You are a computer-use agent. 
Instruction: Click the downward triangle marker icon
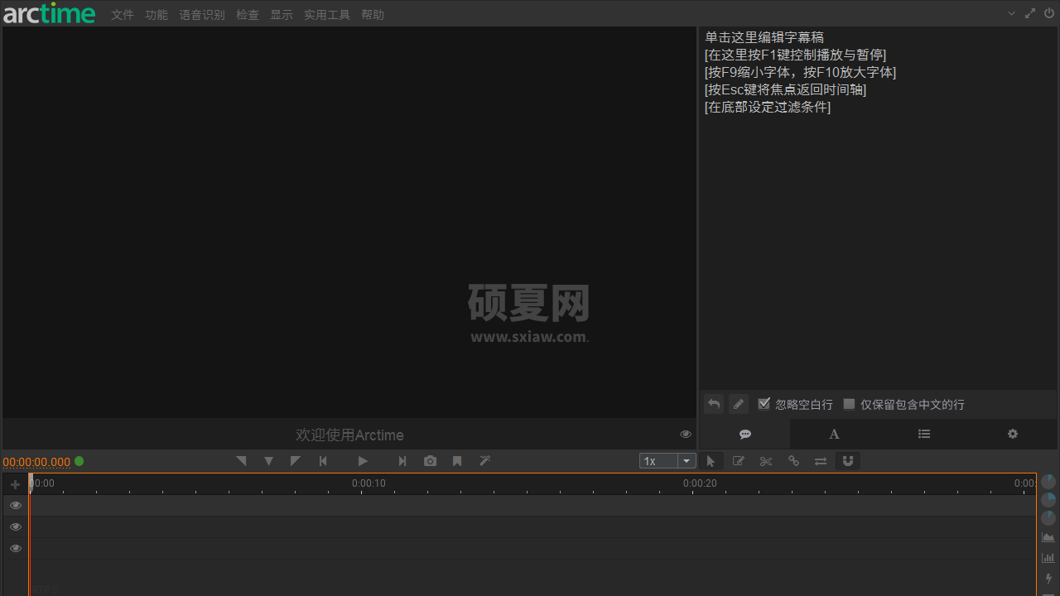point(268,461)
